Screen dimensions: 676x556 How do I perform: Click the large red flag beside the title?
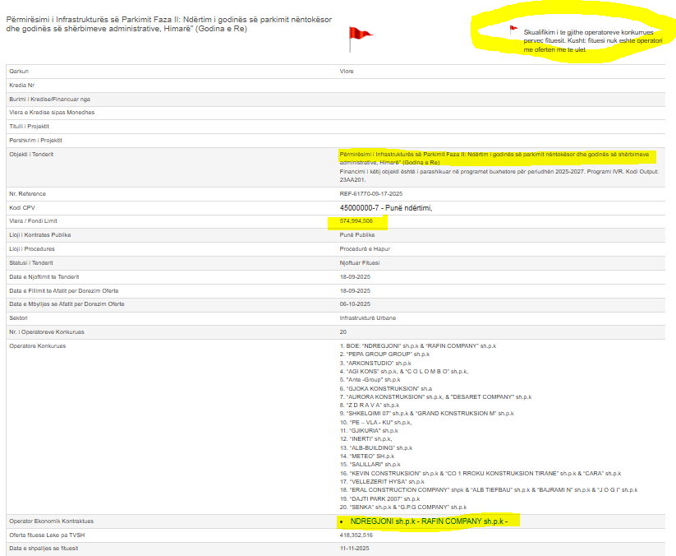point(361,33)
